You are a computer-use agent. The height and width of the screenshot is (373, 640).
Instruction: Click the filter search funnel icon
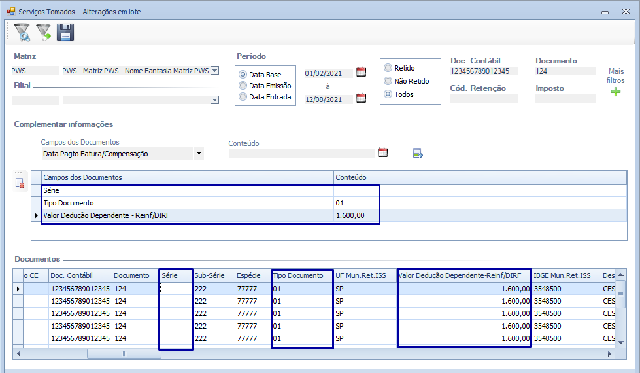point(22,31)
